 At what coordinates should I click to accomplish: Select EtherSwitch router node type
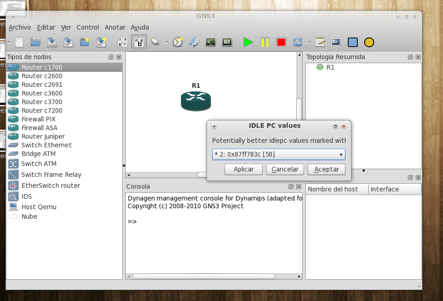pyautogui.click(x=64, y=186)
